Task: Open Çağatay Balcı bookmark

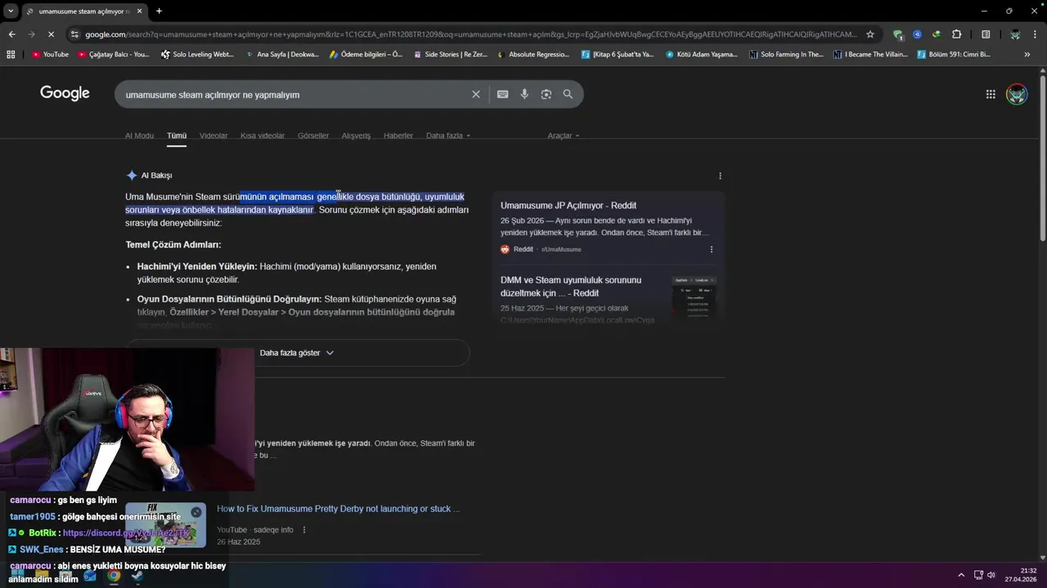Action: coord(114,55)
